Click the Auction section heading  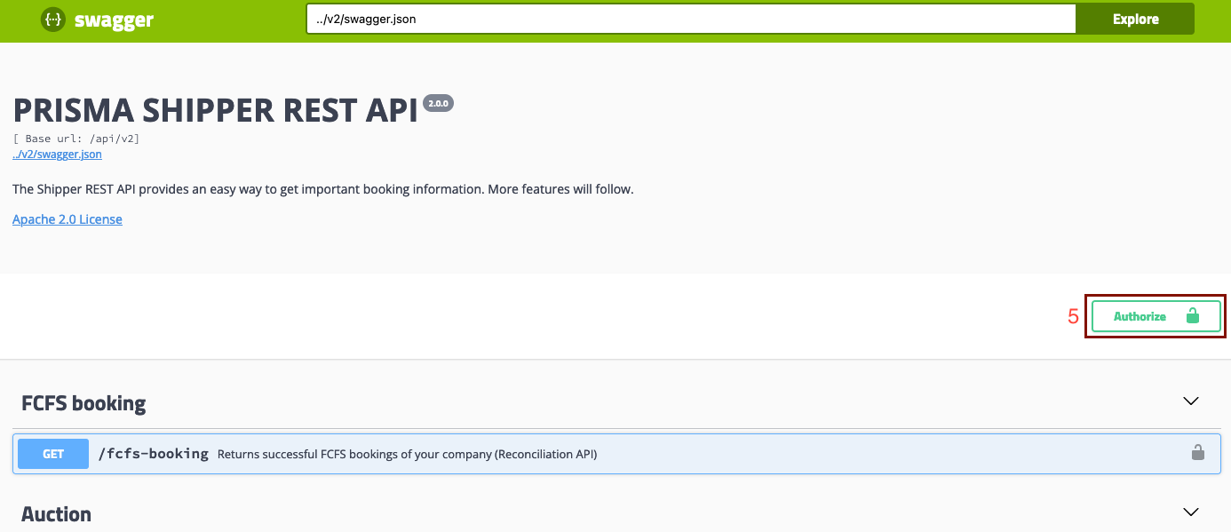click(56, 514)
